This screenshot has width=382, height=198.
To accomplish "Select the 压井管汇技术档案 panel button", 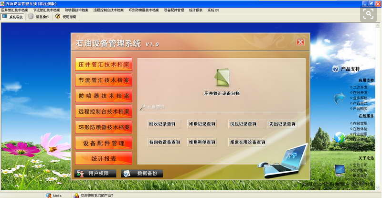I will pos(104,64).
